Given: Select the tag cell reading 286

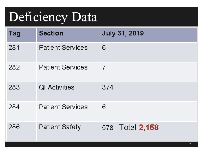Looking at the screenshot, I should click(14, 127).
